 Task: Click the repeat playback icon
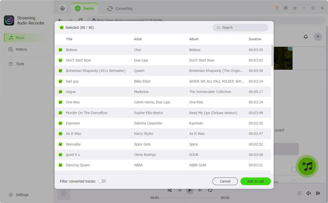pyautogui.click(x=210, y=190)
